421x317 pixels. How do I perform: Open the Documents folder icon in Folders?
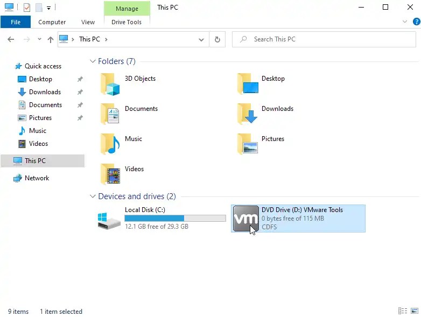point(110,114)
